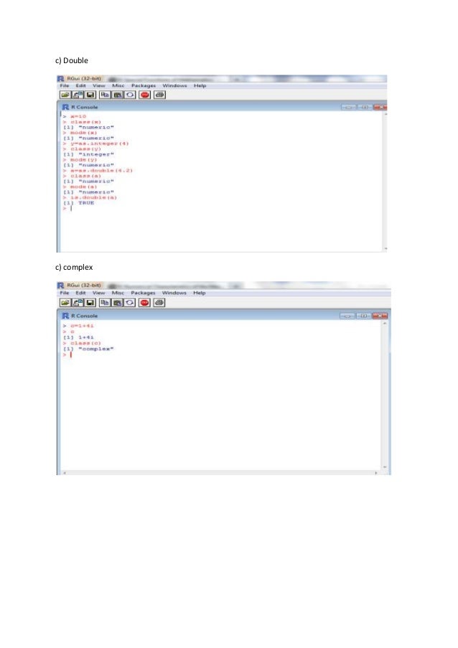
Task: Close R Console in complex window
Action: (380, 316)
